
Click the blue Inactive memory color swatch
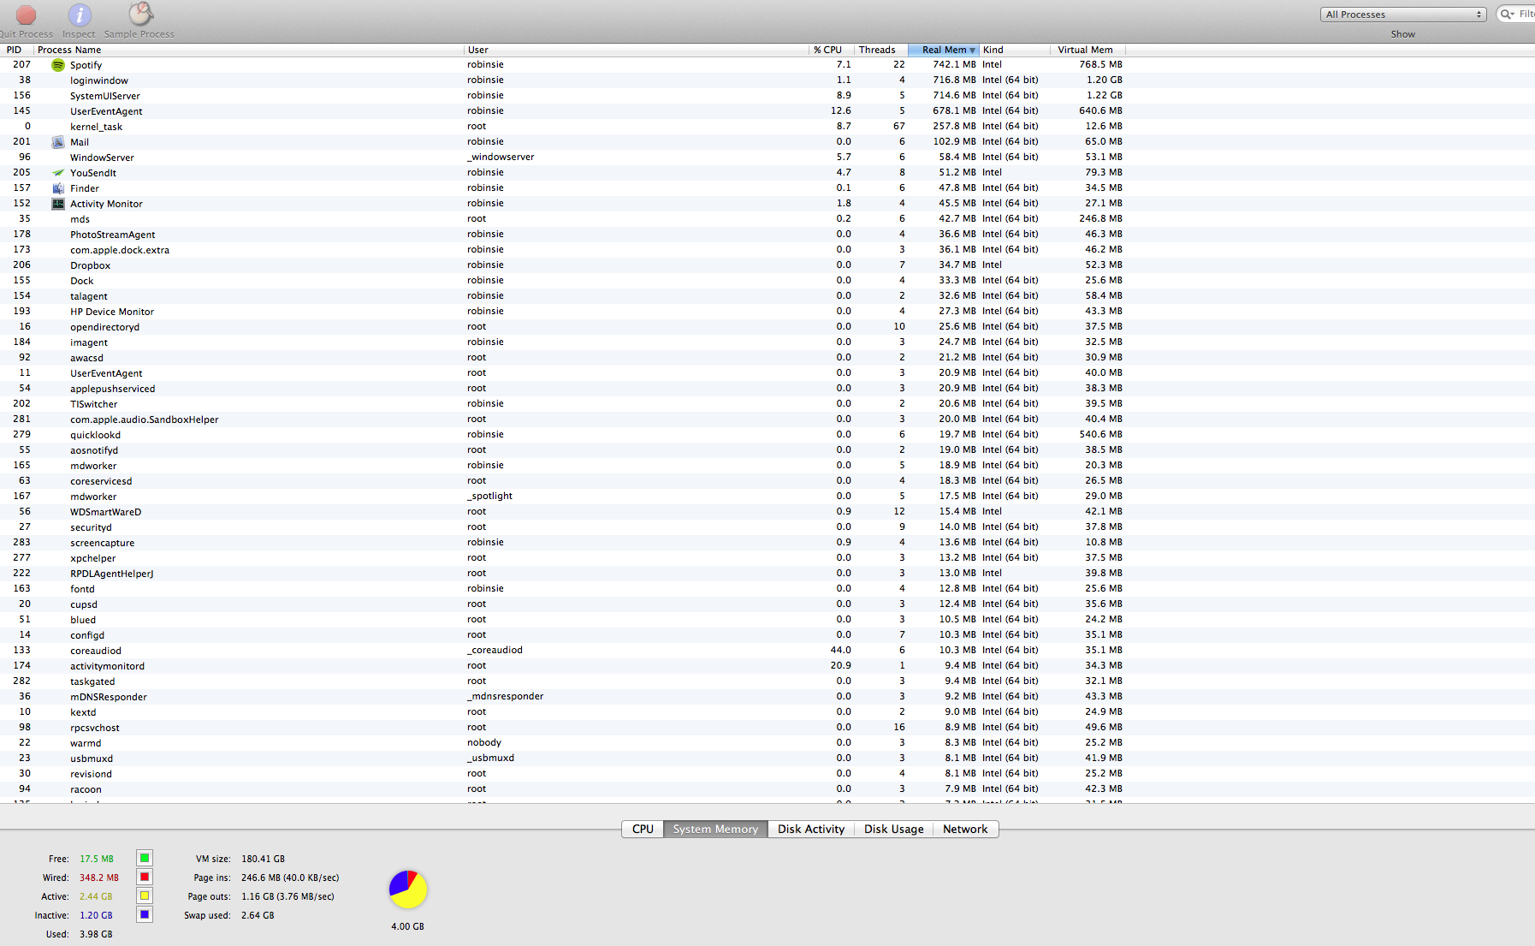[x=145, y=914]
